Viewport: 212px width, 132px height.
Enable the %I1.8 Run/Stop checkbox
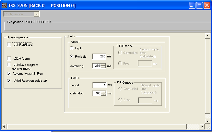click(9, 44)
